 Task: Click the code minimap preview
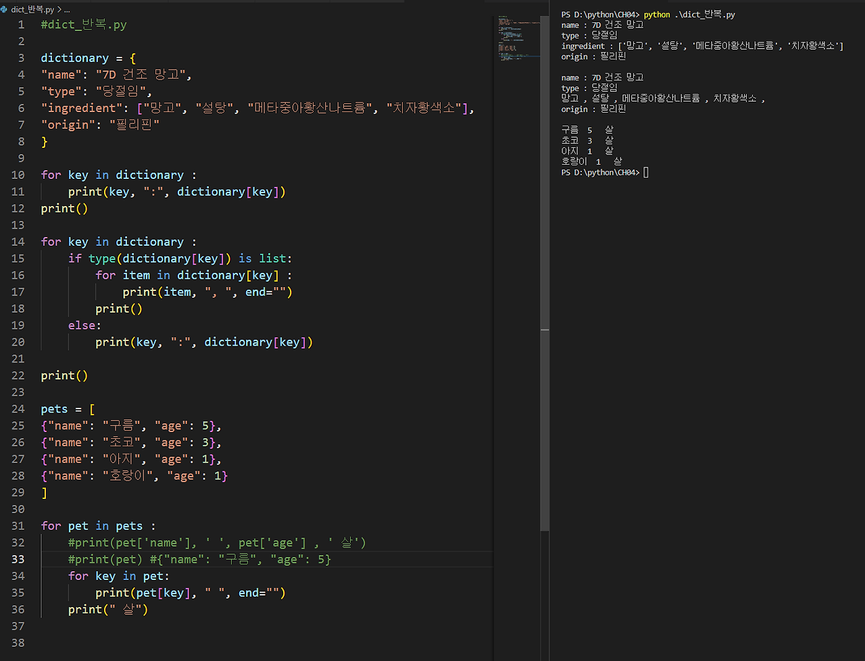(519, 38)
